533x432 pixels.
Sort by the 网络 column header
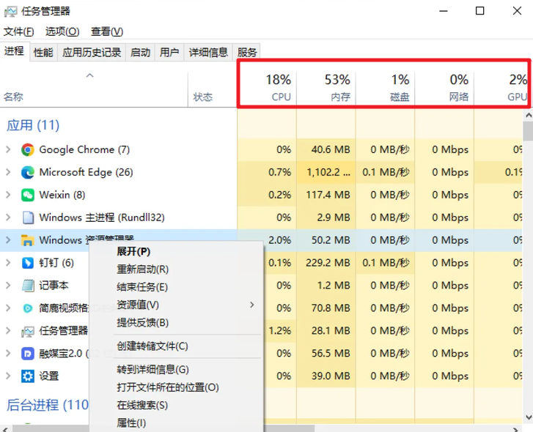(x=444, y=89)
